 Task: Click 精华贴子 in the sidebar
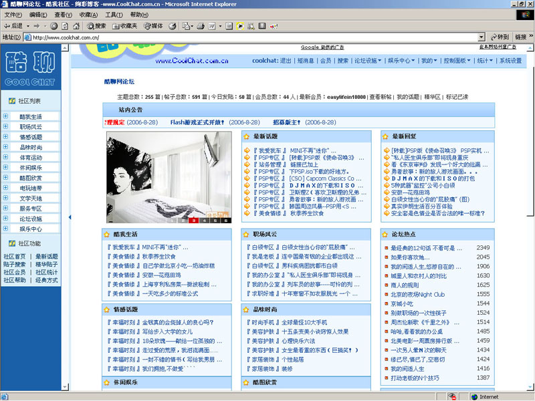pos(47,264)
